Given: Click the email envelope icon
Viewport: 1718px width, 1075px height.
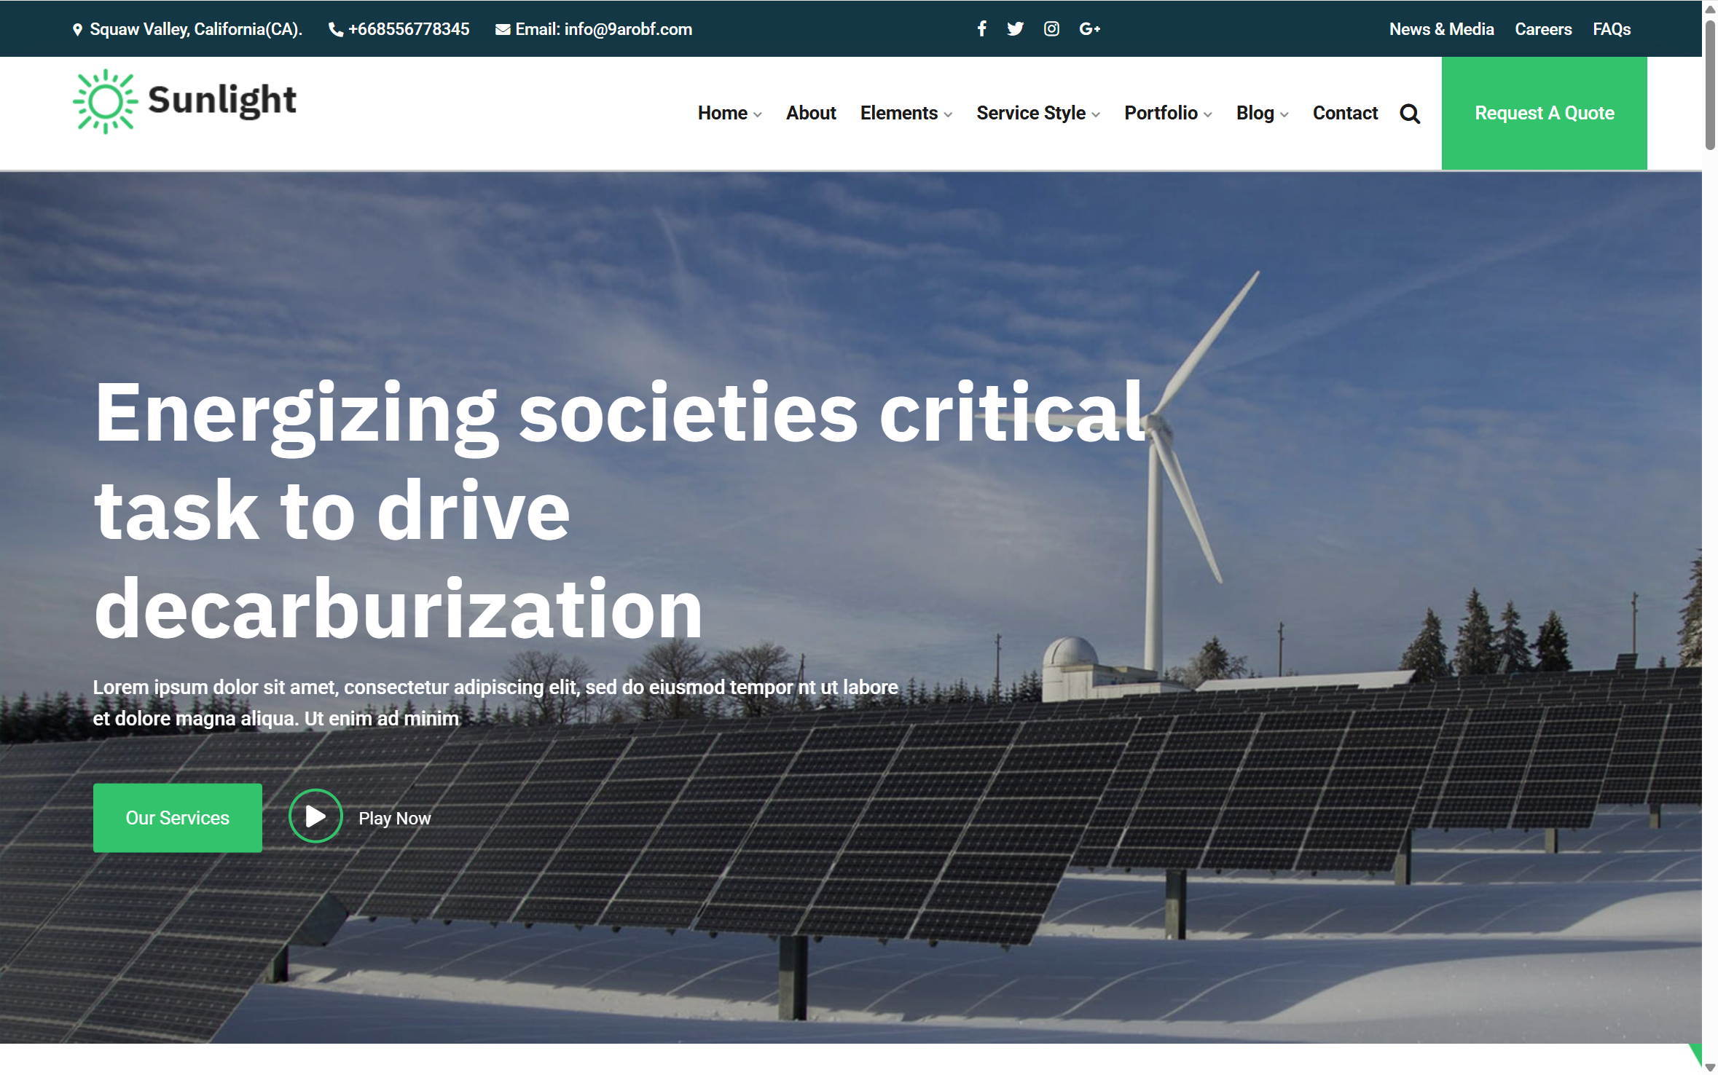Looking at the screenshot, I should coord(502,30).
